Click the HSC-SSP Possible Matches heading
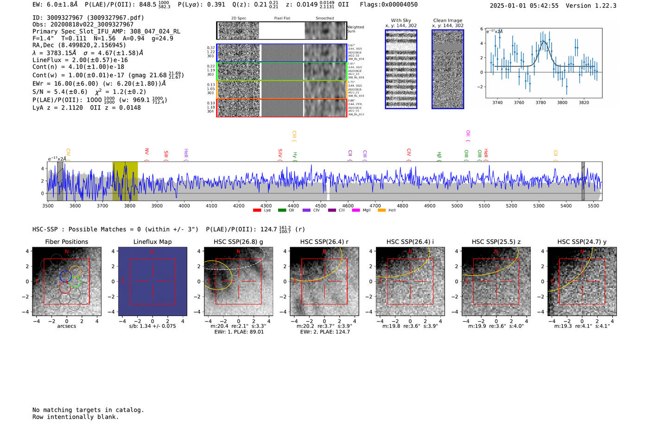The height and width of the screenshot is (442, 649). [x=115, y=230]
